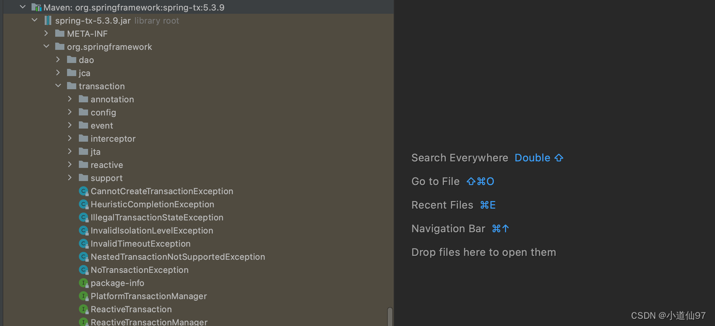Viewport: 715px width, 326px height.
Task: Click the jca folder icon
Action: [x=71, y=73]
